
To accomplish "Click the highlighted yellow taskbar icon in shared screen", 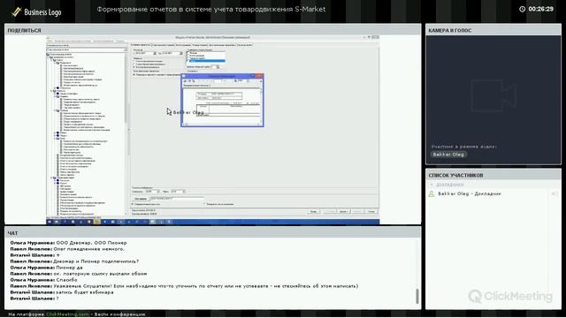I will pos(96,222).
